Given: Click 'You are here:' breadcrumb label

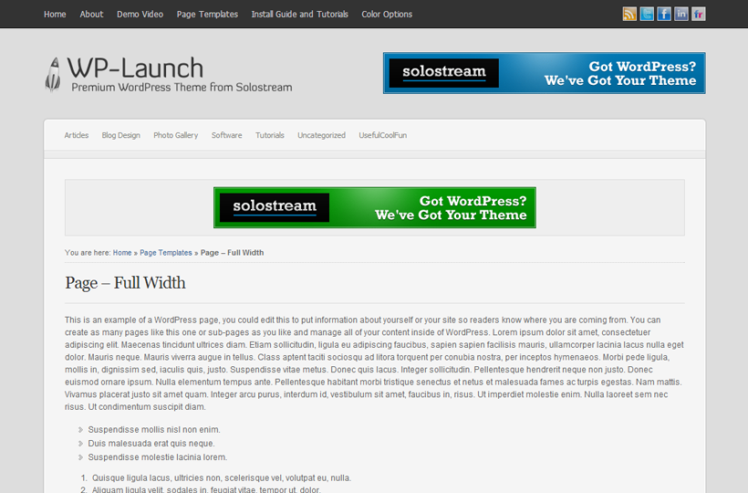Looking at the screenshot, I should [88, 253].
